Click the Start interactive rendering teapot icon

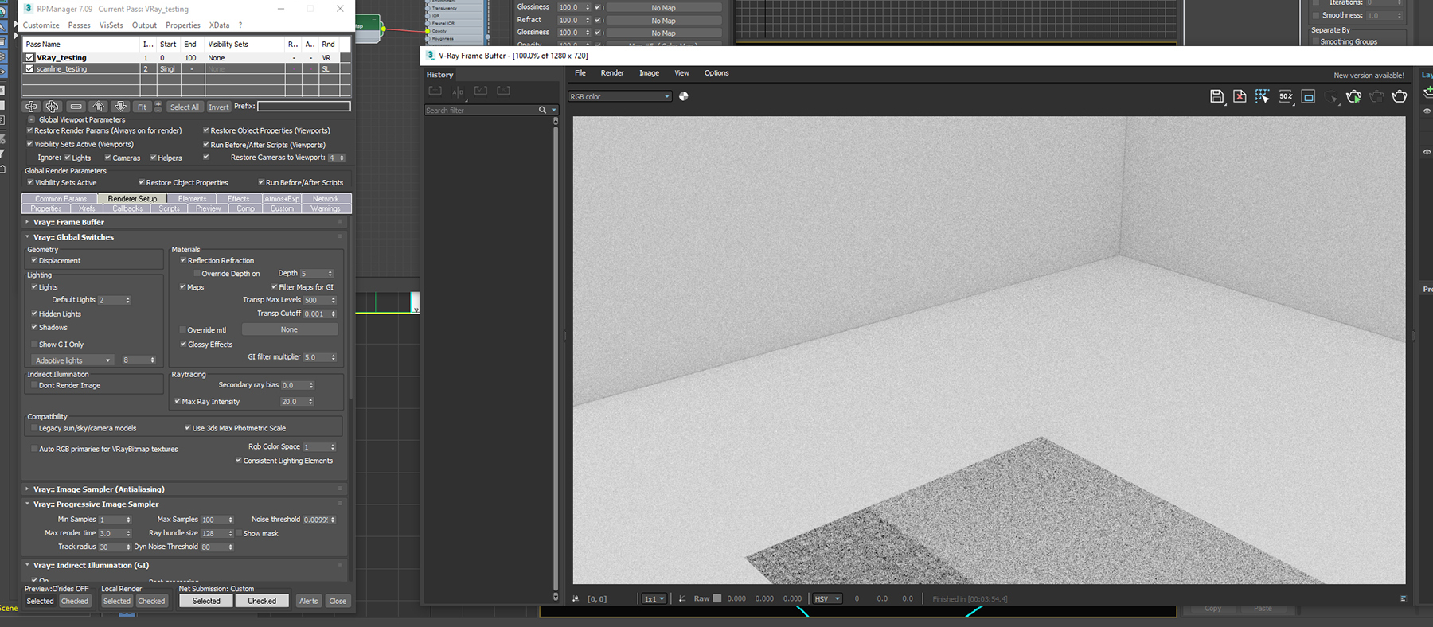tap(1353, 96)
